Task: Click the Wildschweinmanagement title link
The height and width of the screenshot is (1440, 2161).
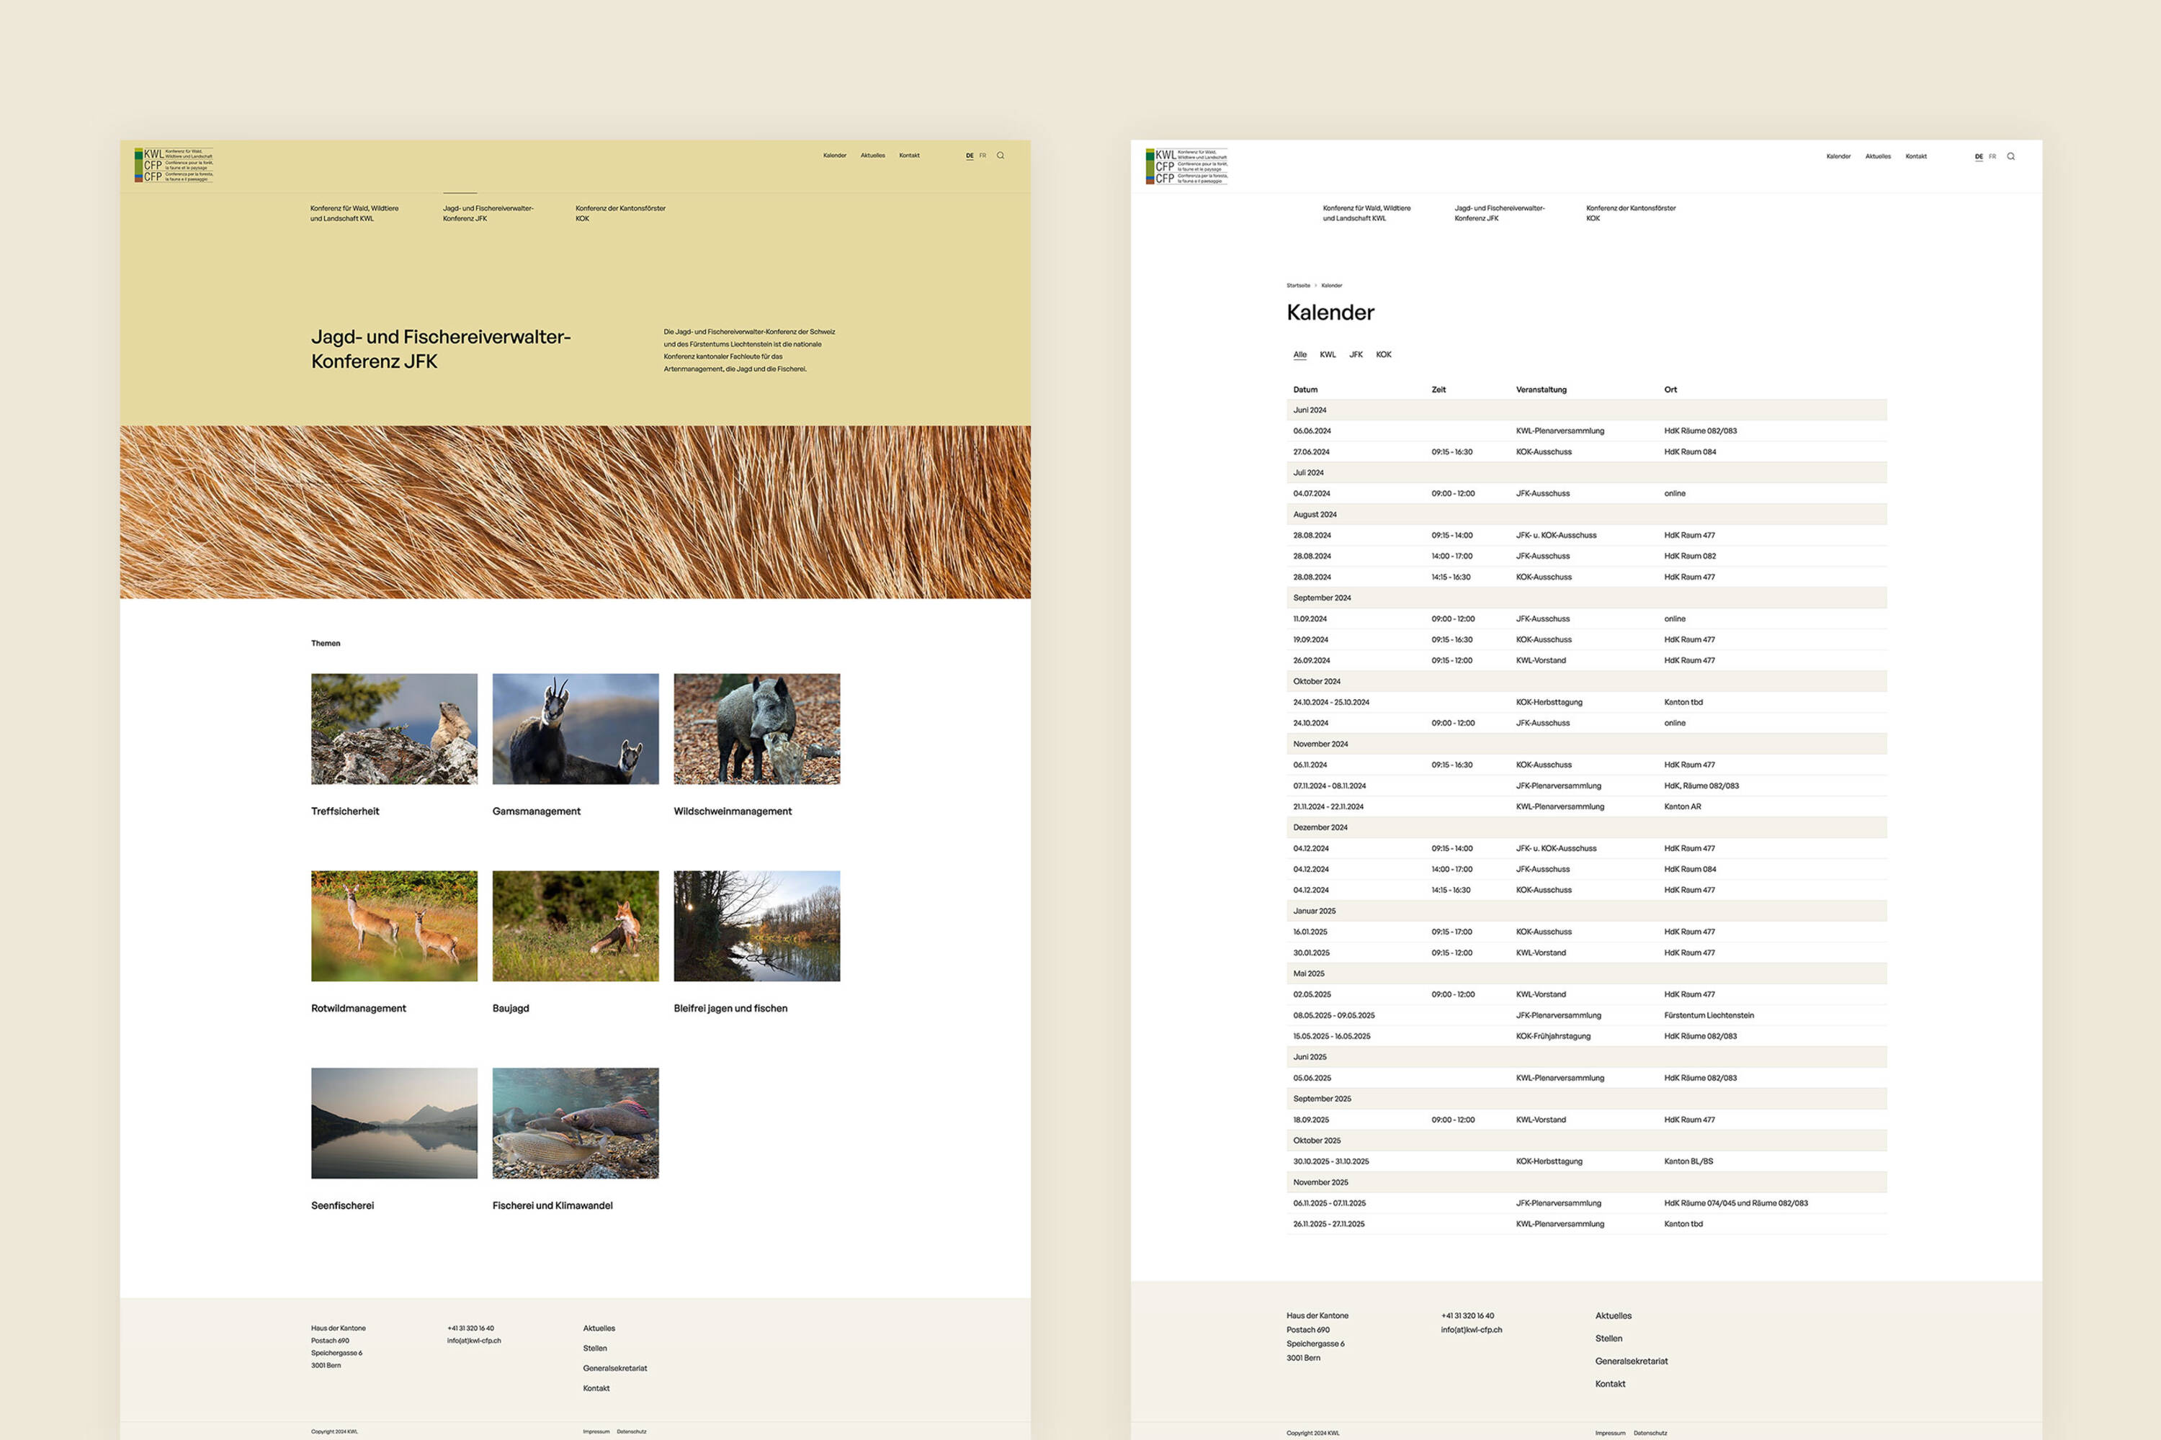Action: point(733,811)
